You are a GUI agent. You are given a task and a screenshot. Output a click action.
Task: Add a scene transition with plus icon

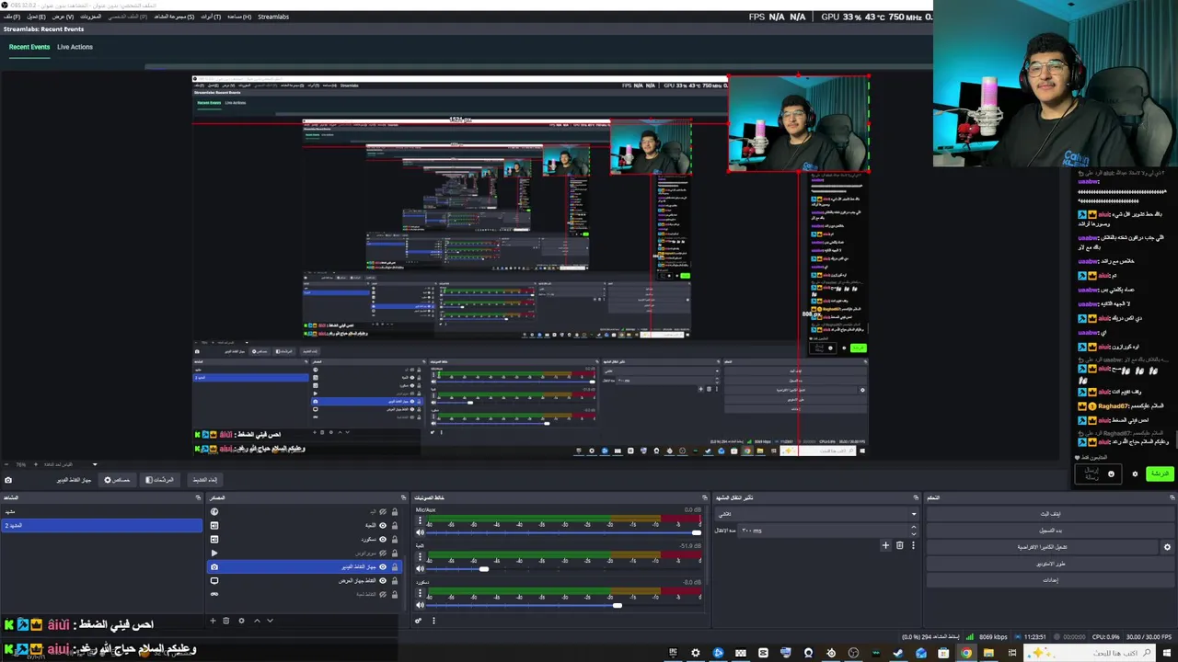pyautogui.click(x=885, y=545)
